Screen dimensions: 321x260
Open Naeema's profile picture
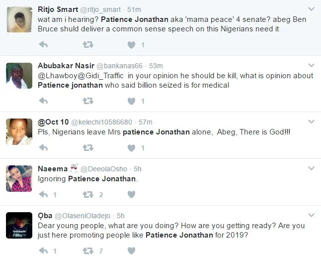(19, 178)
